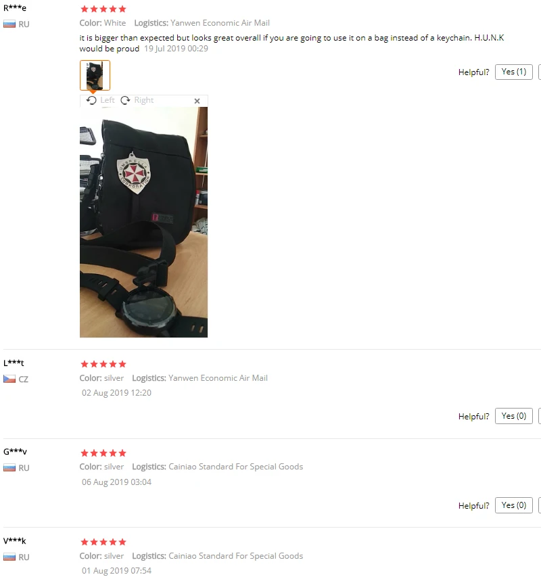Click reviewer name V***k
Image resolution: width=541 pixels, height=579 pixels.
click(x=15, y=541)
